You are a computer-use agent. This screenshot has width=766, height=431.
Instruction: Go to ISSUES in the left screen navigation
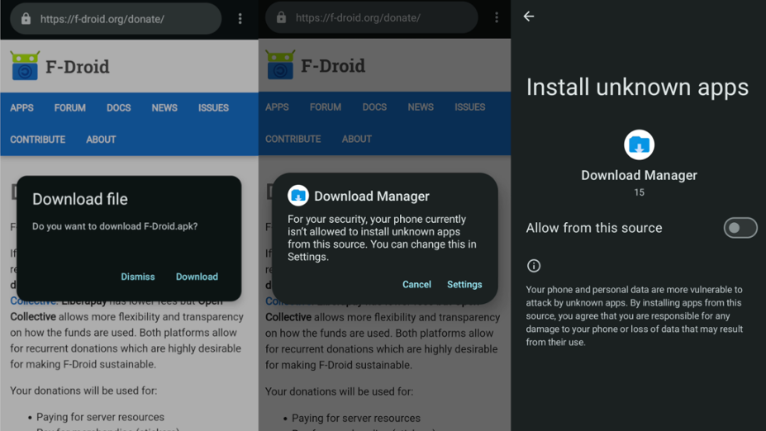(x=213, y=107)
